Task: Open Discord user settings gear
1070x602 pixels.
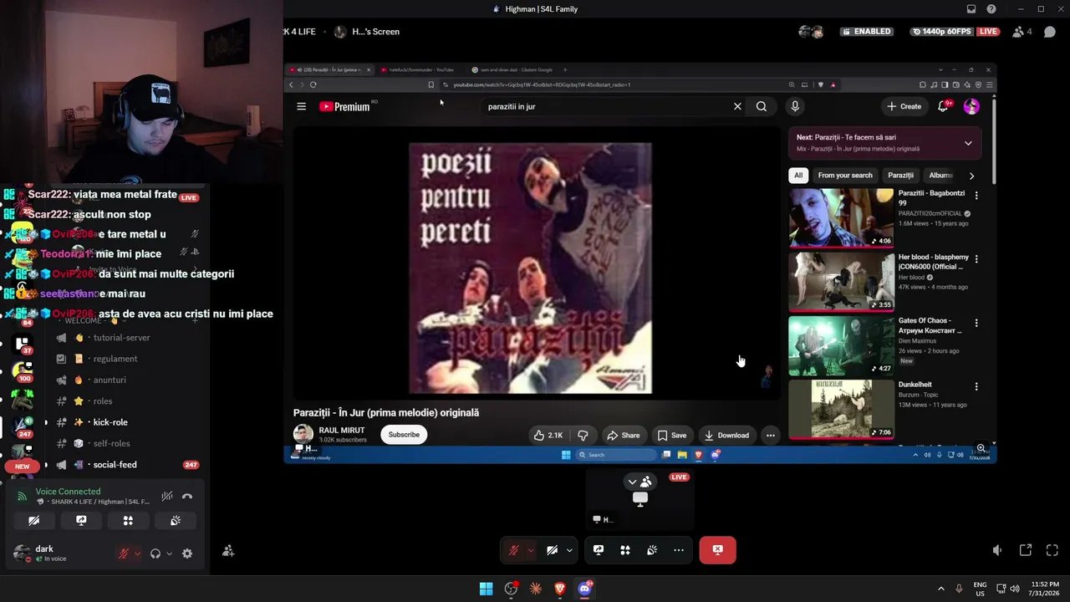Action: pos(187,554)
